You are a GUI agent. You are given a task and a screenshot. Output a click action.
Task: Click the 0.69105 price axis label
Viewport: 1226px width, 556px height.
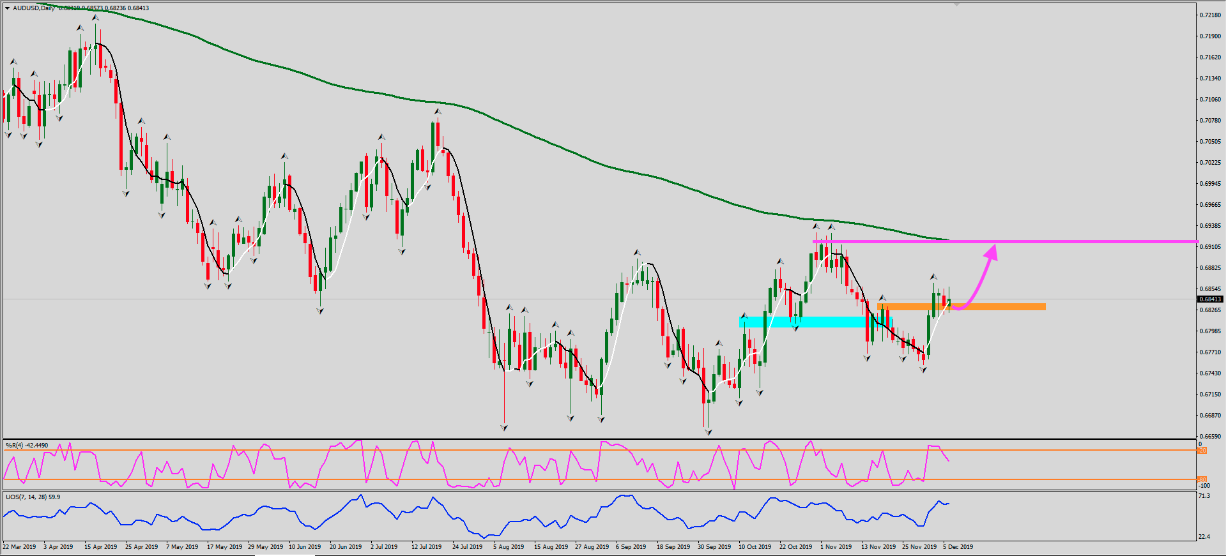click(1210, 246)
